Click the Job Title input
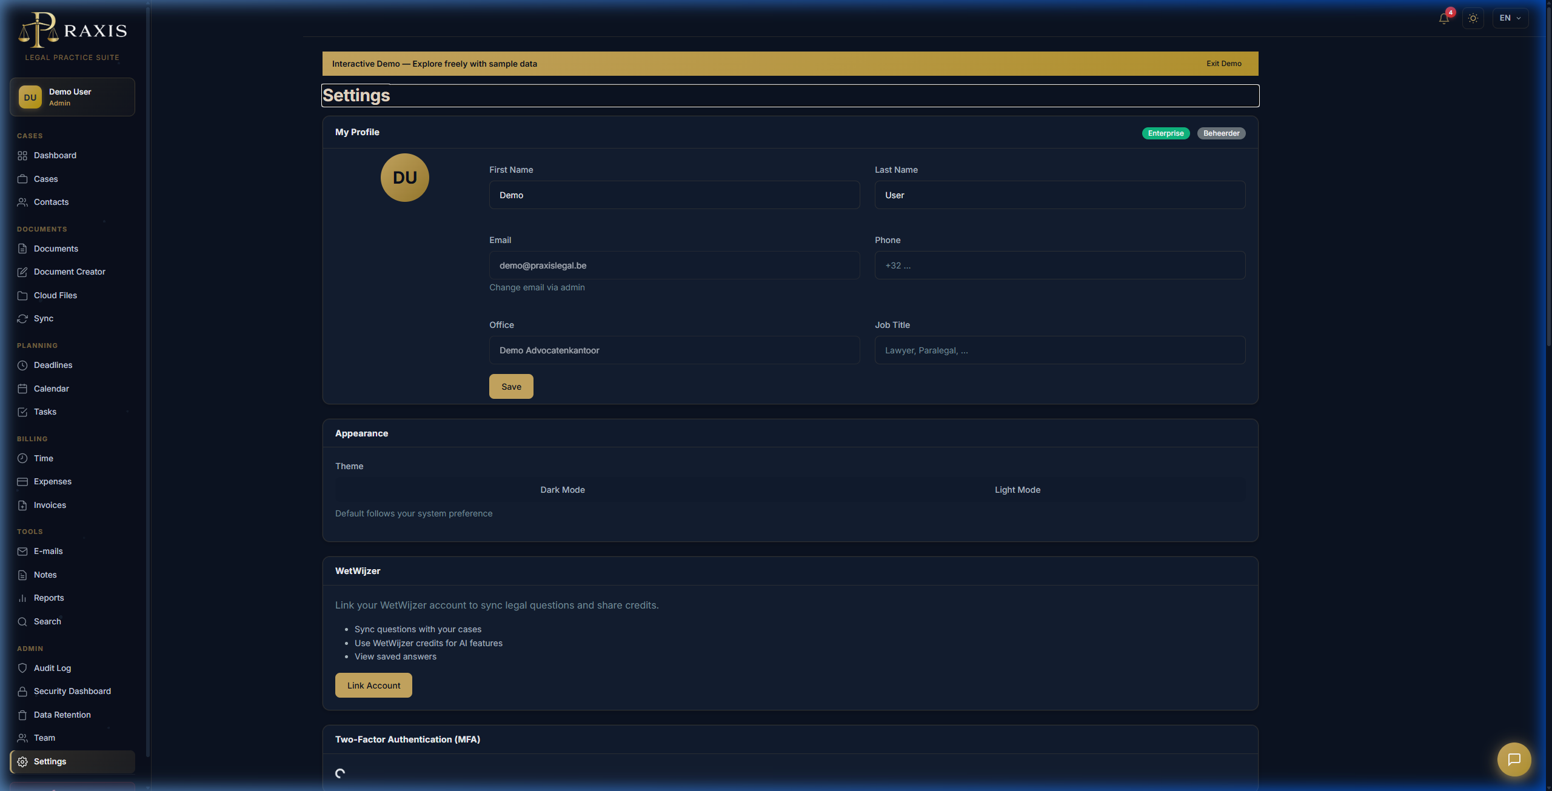The image size is (1552, 791). pyautogui.click(x=1060, y=350)
